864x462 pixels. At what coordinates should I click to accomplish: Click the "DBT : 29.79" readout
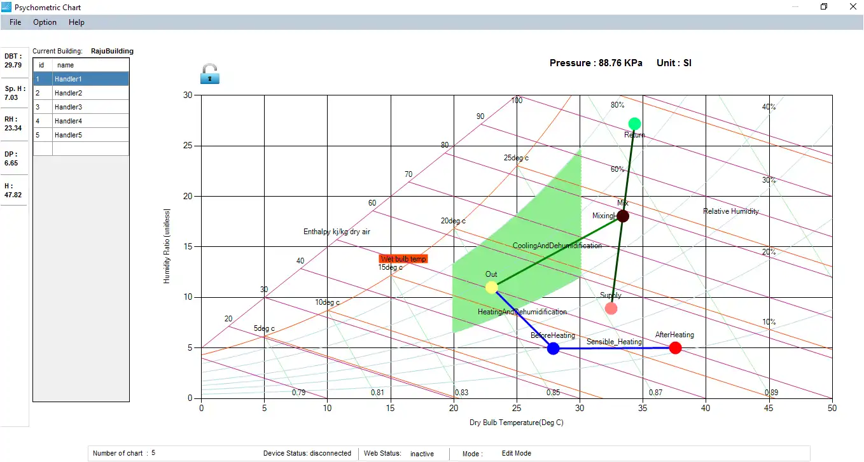[13, 60]
